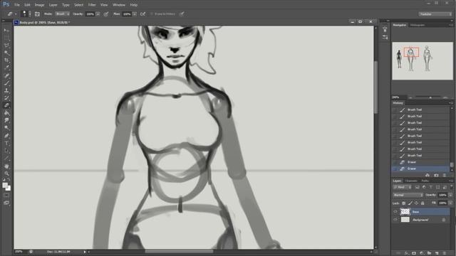This screenshot has width=456, height=256.
Task: Select the Rectangular Marquee tool
Action: 6,38
